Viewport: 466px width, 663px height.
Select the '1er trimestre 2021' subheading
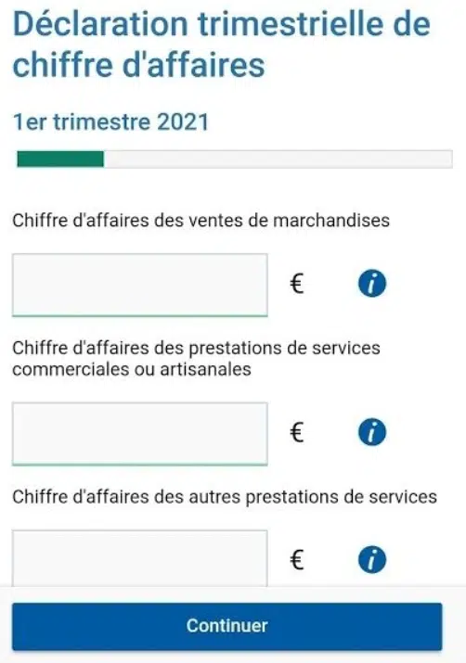110,122
